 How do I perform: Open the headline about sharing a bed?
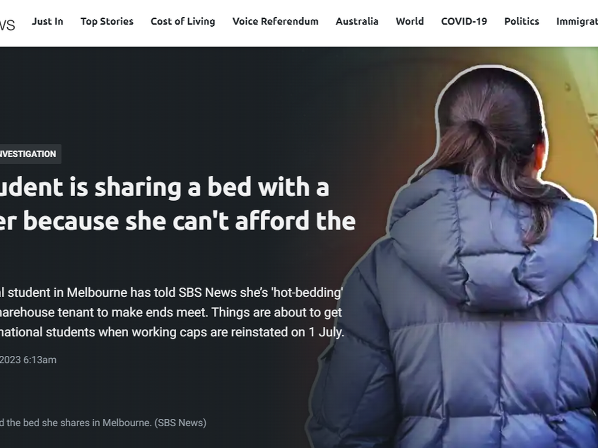point(177,204)
